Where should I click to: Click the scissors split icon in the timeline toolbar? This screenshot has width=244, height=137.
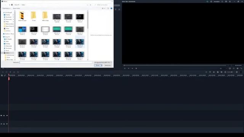[x=14, y=72]
